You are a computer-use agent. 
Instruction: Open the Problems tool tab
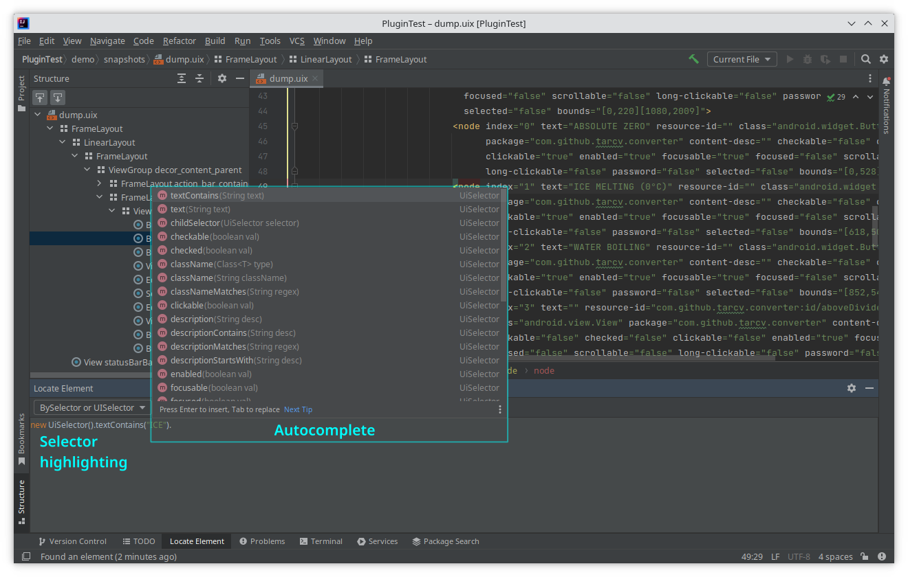point(262,541)
